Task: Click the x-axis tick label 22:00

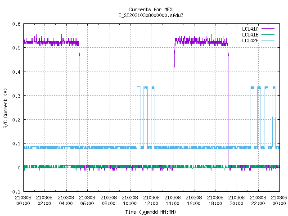Action: (258, 203)
